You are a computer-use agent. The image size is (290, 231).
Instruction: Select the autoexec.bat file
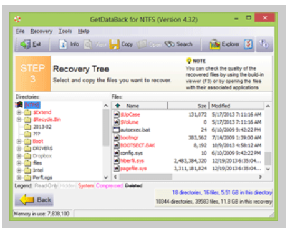[135, 130]
